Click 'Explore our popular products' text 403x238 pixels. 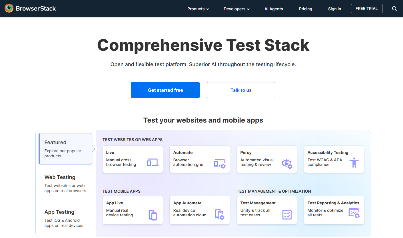[63, 153]
